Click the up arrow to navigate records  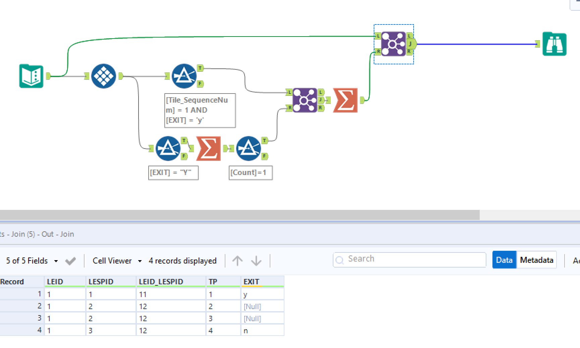(238, 260)
